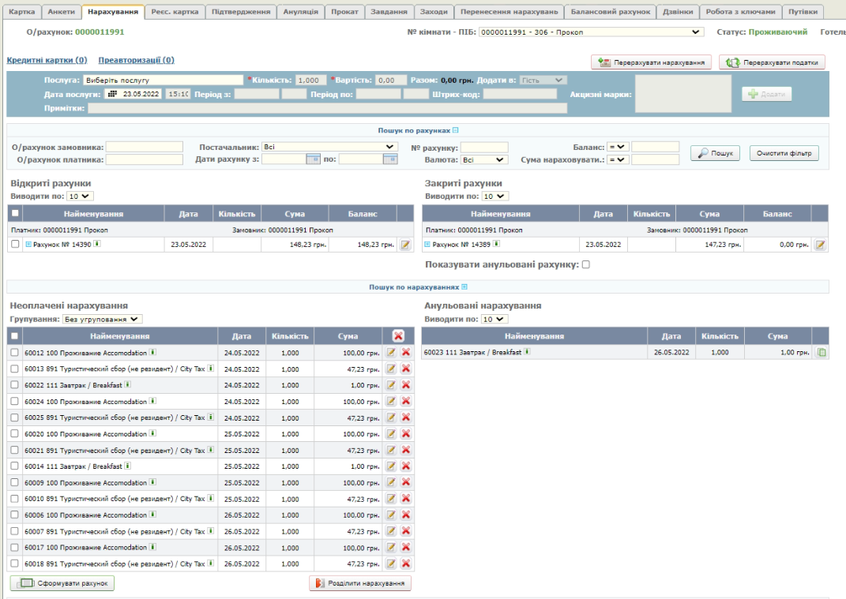846x599 pixels.
Task: Edit charge 60022 Завтрак pencil icon
Action: [x=391, y=384]
